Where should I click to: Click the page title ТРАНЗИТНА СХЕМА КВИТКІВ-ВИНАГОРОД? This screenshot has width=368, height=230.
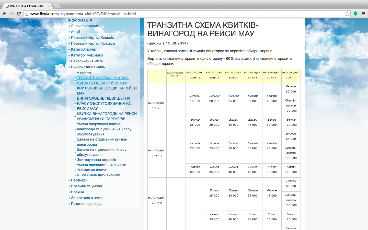pos(203,29)
